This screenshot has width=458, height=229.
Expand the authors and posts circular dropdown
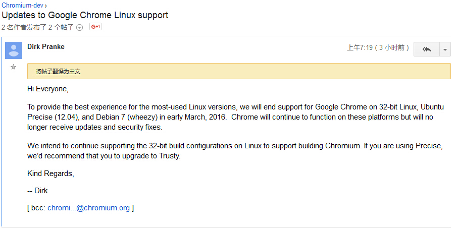[x=79, y=27]
